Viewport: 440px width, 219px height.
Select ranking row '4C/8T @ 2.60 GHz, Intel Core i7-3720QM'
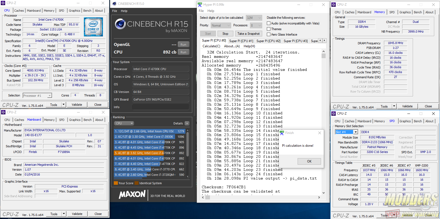pyautogui.click(x=149, y=175)
